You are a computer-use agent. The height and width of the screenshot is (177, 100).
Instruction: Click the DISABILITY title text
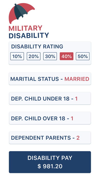pos(29,35)
